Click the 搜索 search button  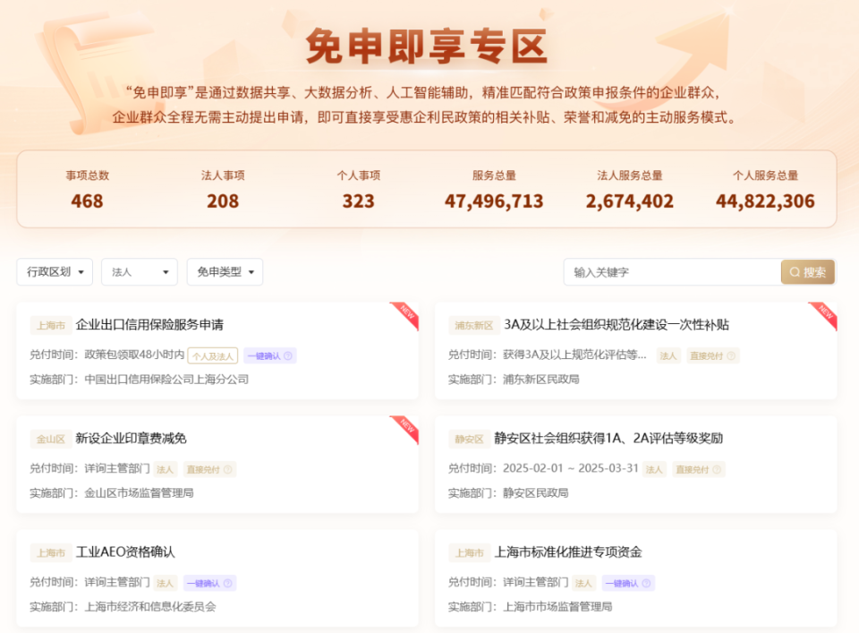[808, 272]
